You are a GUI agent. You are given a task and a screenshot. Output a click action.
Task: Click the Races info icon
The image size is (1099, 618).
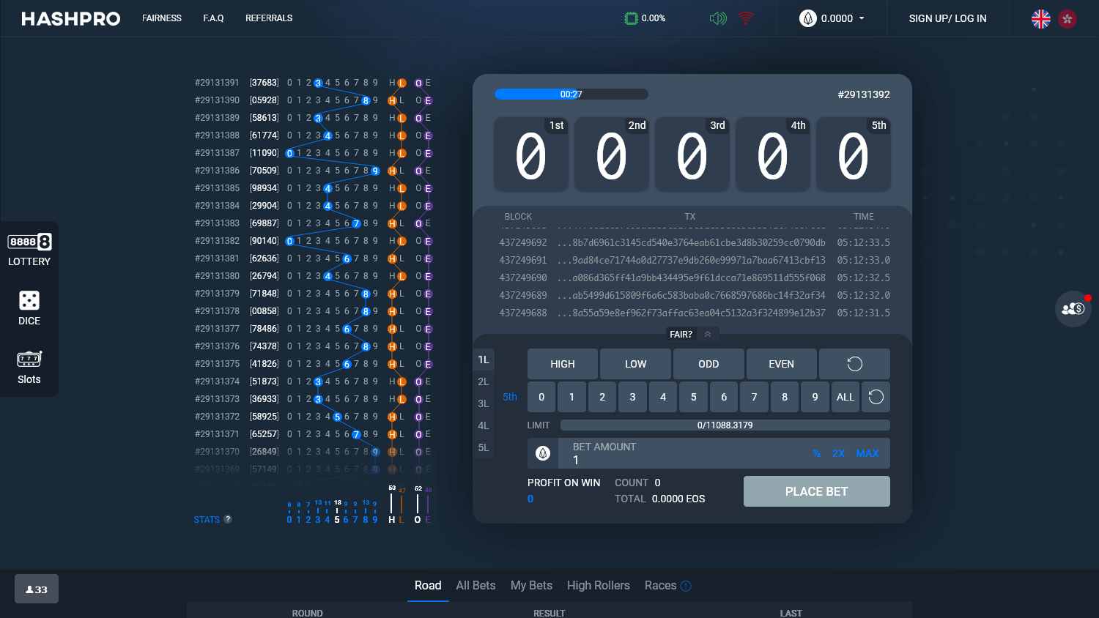686,586
